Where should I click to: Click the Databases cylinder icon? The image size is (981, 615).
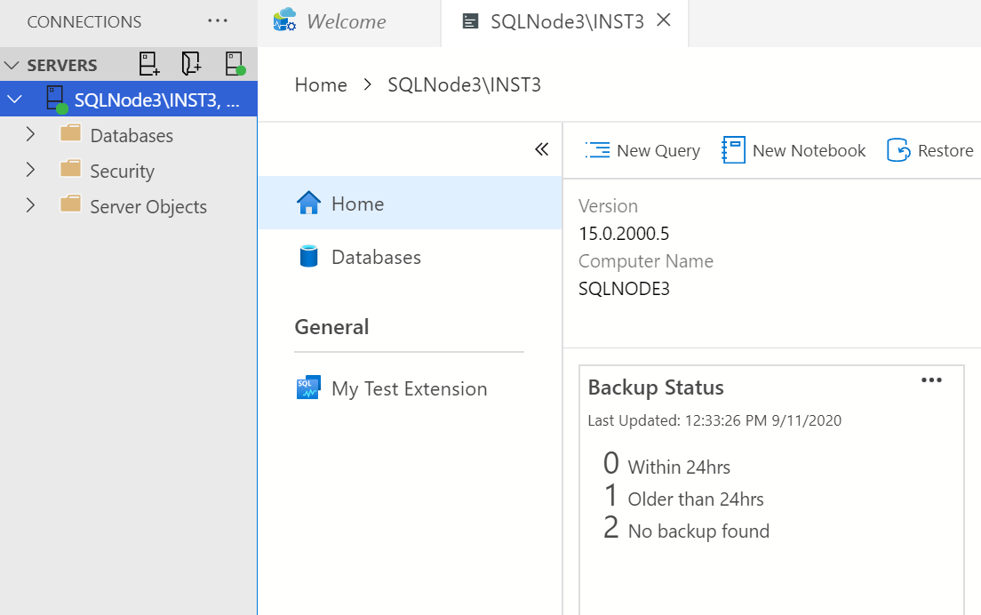click(308, 257)
